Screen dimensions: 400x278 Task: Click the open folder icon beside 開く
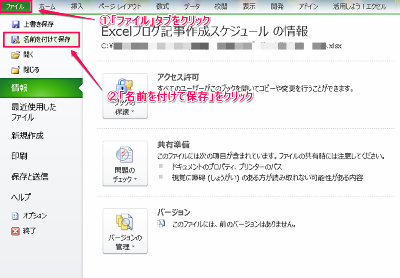pos(16,55)
